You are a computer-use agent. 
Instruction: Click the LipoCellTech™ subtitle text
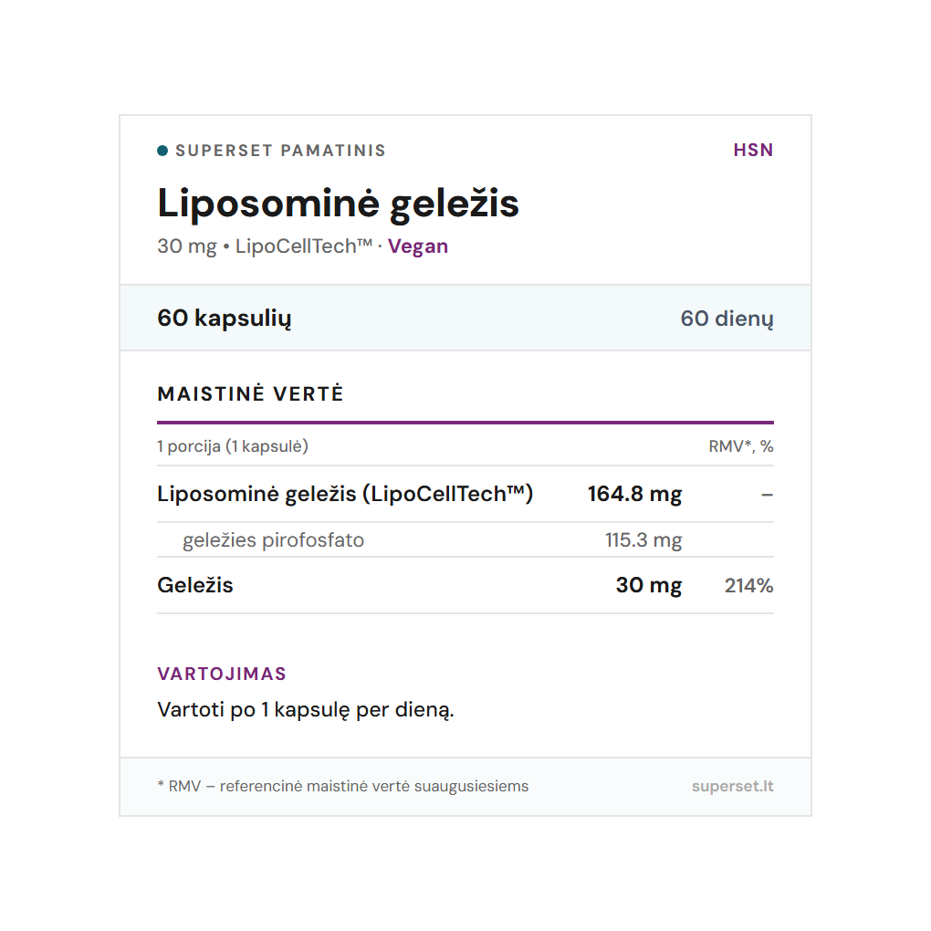[303, 246]
